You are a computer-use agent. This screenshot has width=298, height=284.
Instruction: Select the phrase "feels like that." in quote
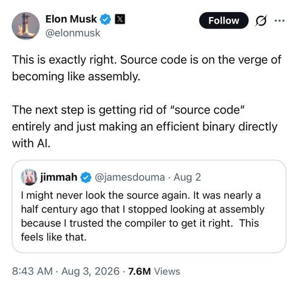[x=54, y=237]
